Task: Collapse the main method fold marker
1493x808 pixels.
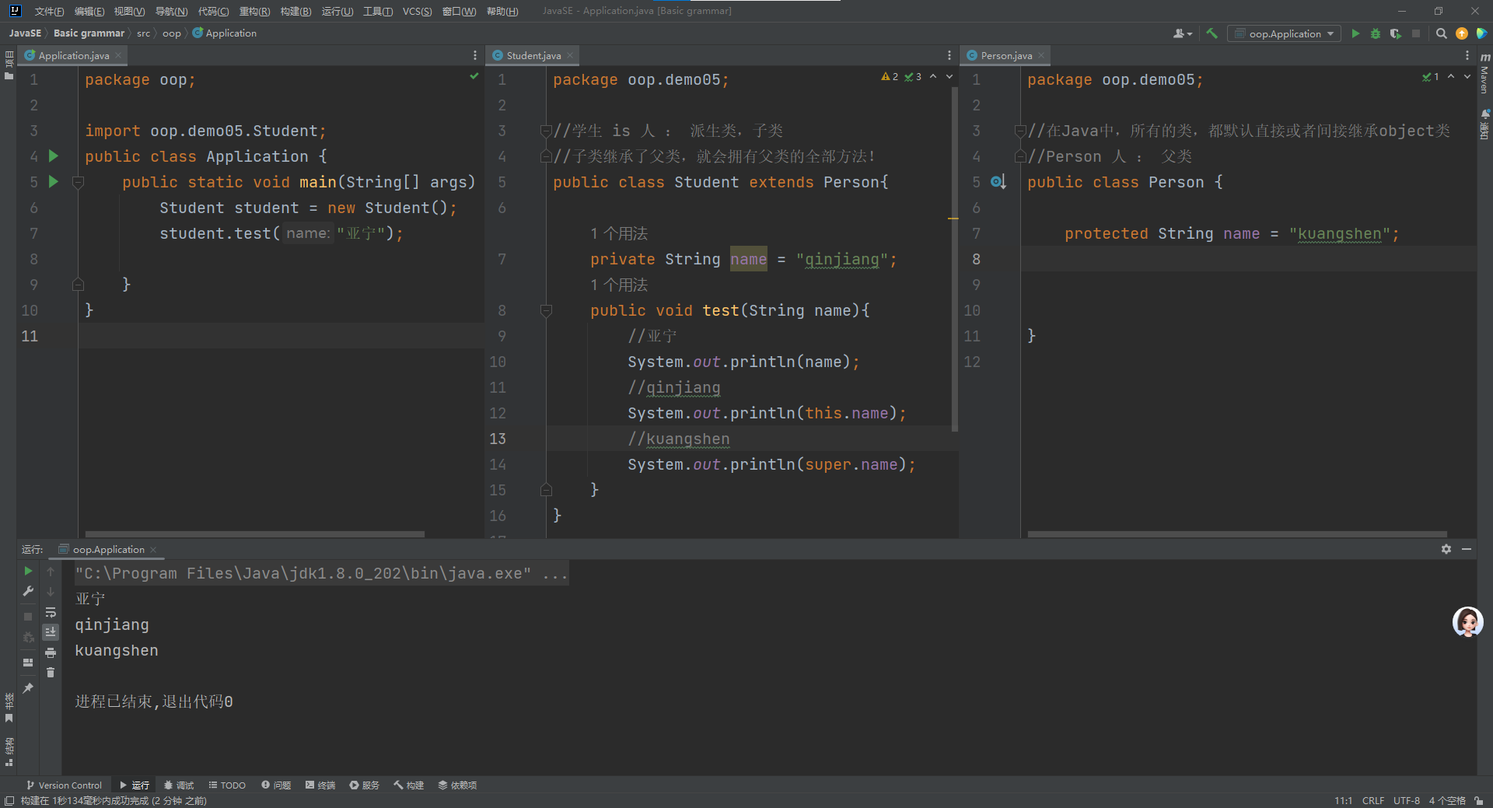Action: [78, 182]
